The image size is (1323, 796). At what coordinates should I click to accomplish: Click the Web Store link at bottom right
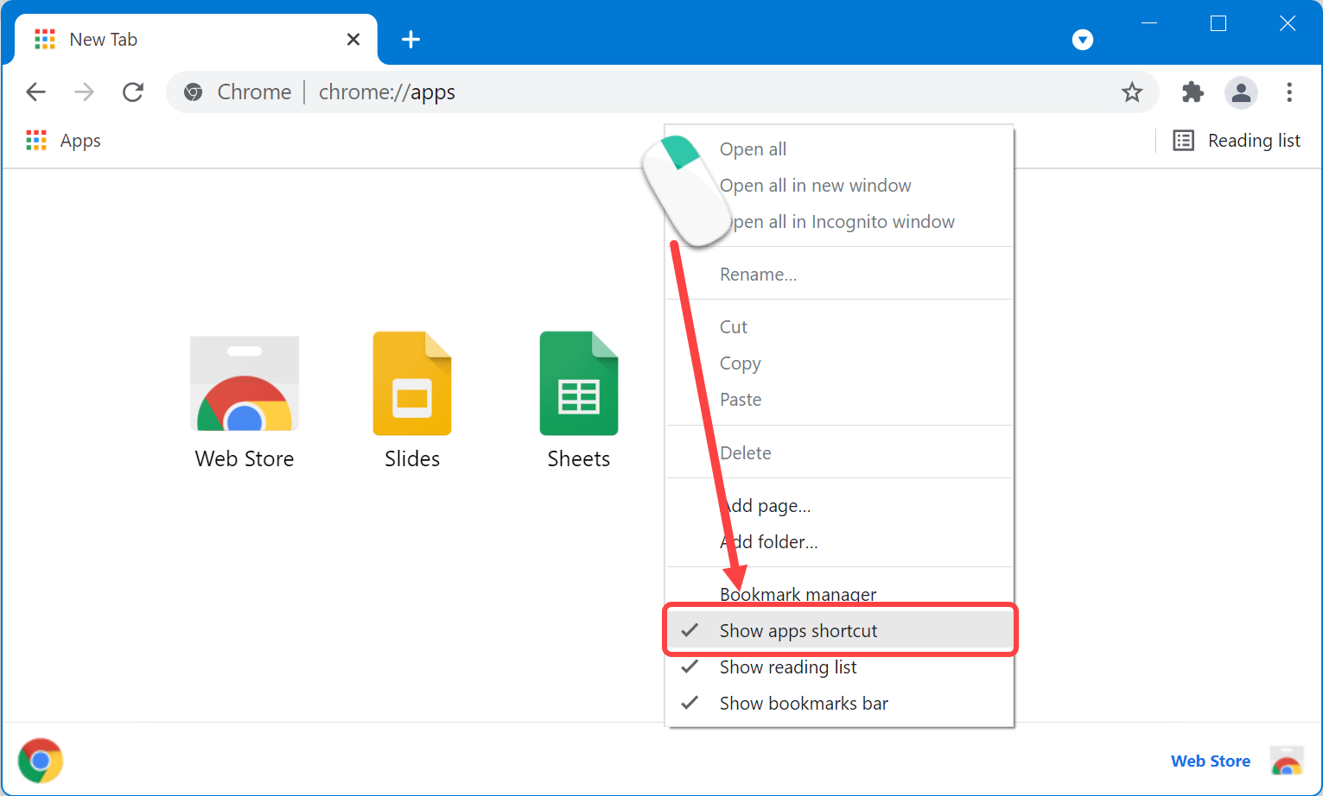(1210, 761)
